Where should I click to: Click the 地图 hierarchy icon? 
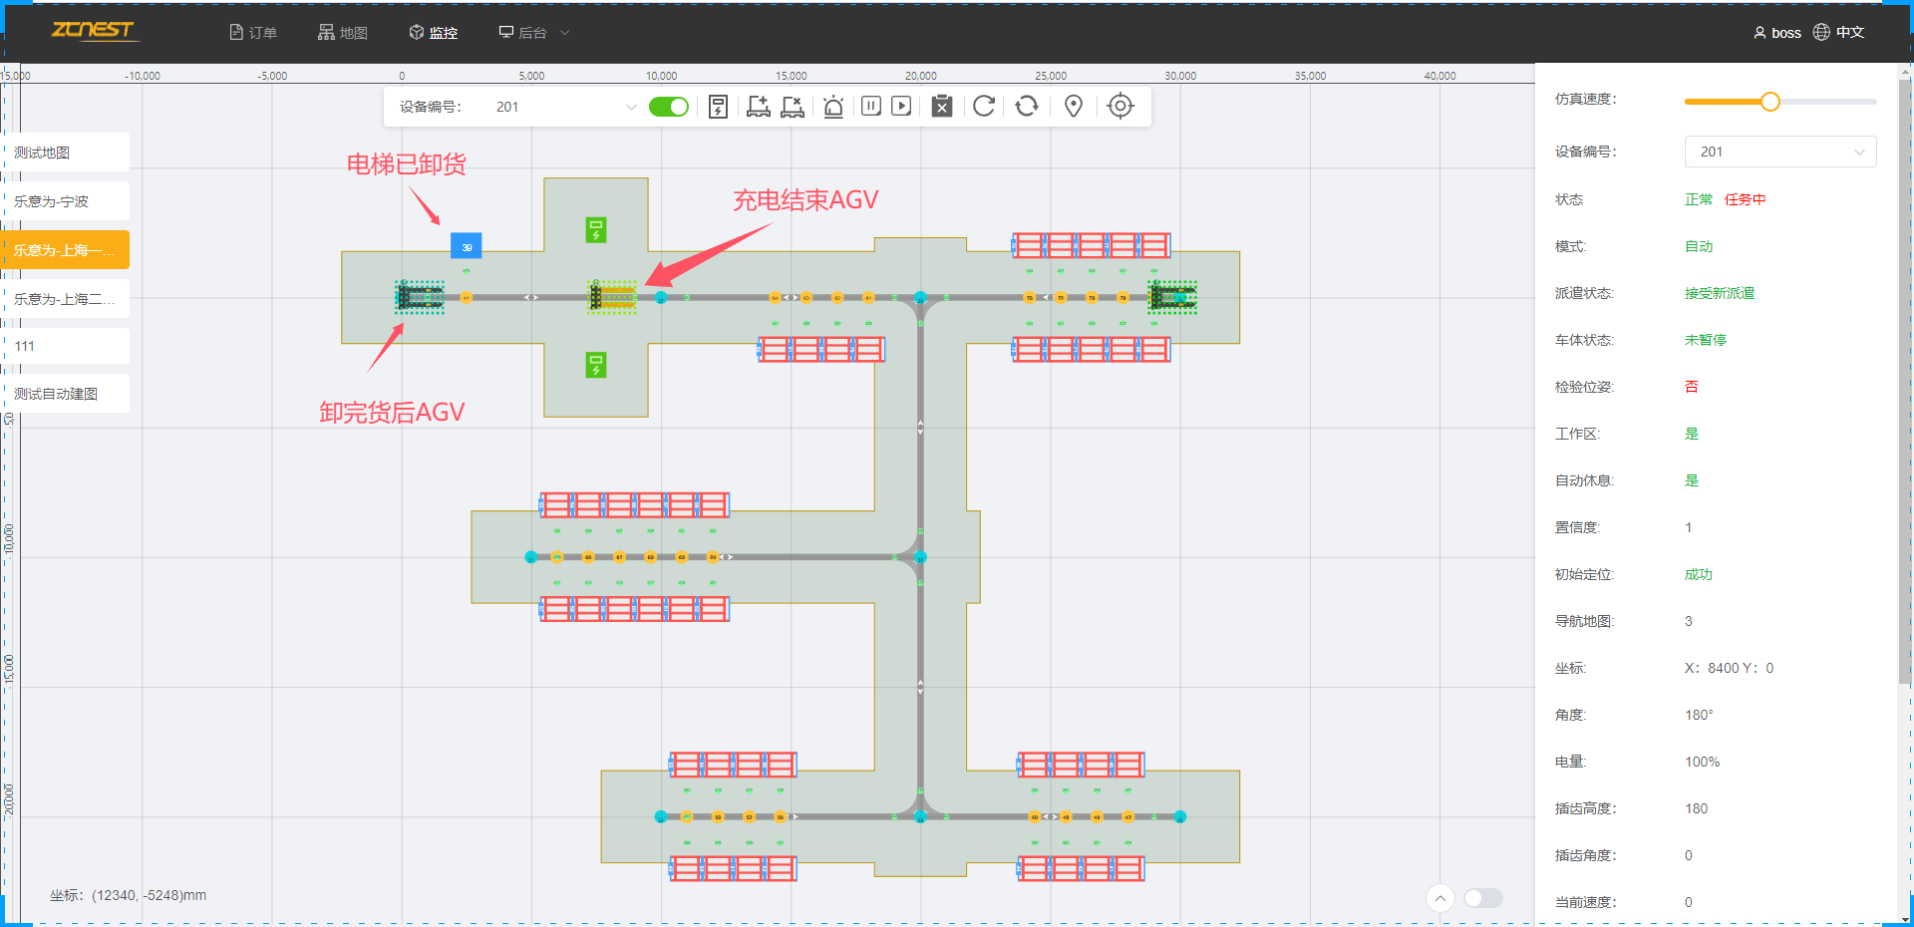[326, 33]
